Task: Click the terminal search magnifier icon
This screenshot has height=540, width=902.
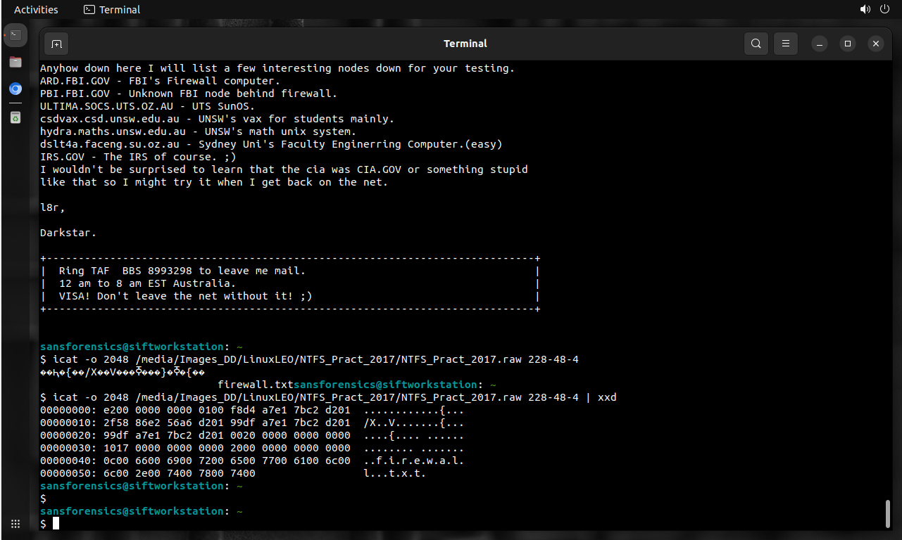Action: coord(756,44)
